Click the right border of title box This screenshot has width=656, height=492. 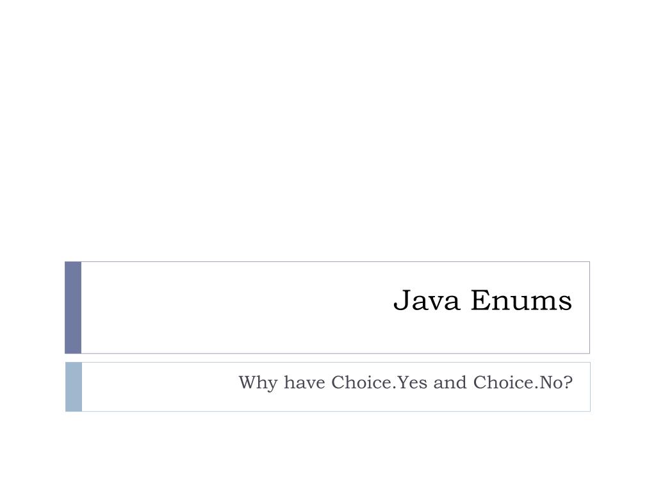589,307
